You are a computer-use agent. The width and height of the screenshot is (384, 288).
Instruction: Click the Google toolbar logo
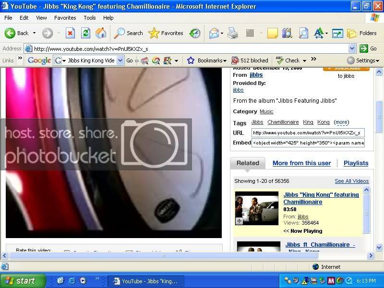pyautogui.click(x=39, y=60)
